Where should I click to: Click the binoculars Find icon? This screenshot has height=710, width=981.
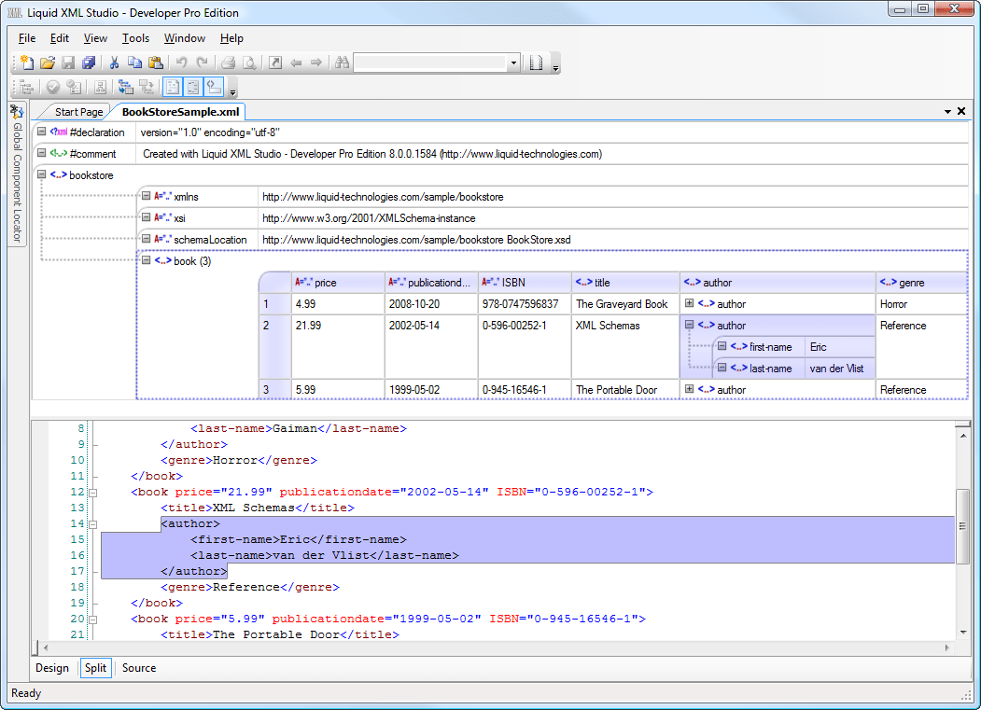(342, 63)
